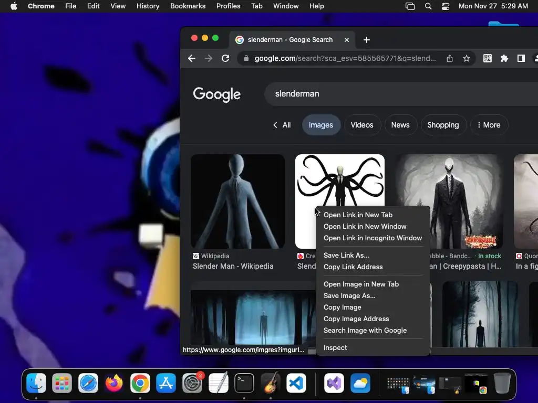Open the History menu in menu bar
Viewport: 538px width, 403px height.
148,6
